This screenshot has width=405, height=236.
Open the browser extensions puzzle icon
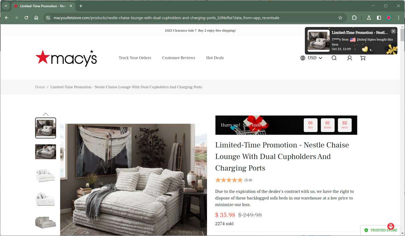click(354, 18)
